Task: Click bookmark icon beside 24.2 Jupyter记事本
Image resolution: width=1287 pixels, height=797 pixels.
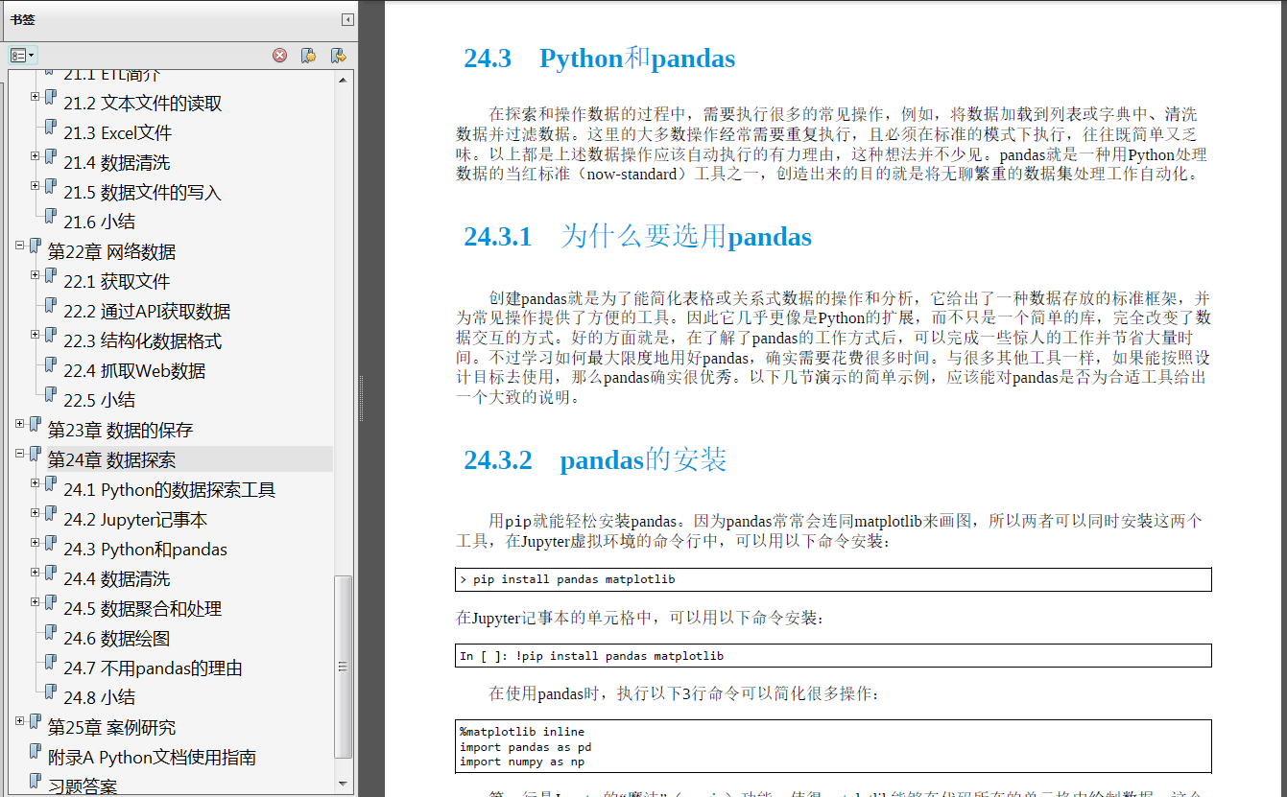Action: point(51,514)
